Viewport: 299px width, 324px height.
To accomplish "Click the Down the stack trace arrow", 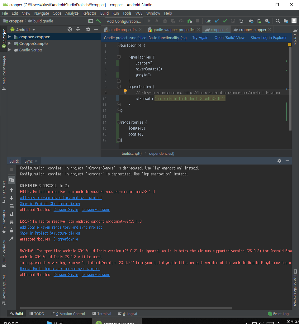I will tap(12, 198).
